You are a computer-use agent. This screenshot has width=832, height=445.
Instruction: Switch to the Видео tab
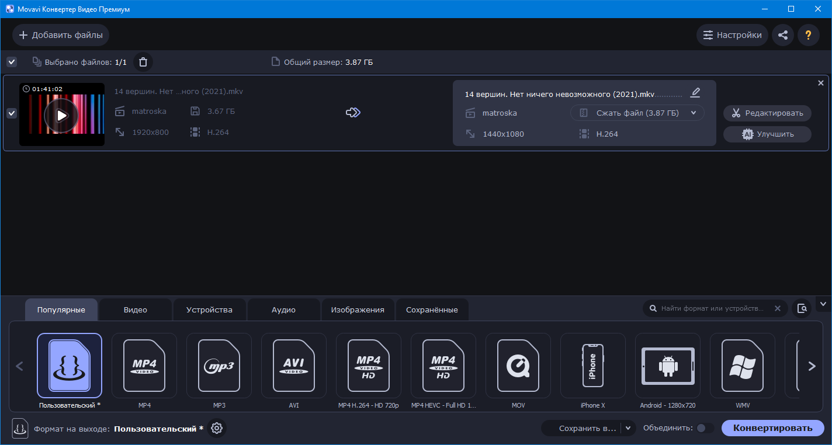pos(136,310)
